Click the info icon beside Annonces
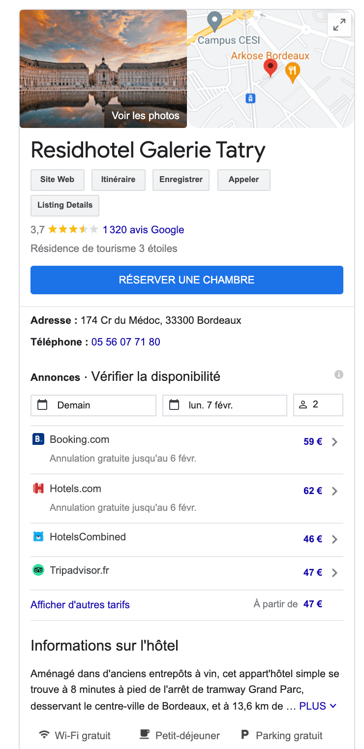Viewport: 364px width, 749px height. pyautogui.click(x=339, y=375)
